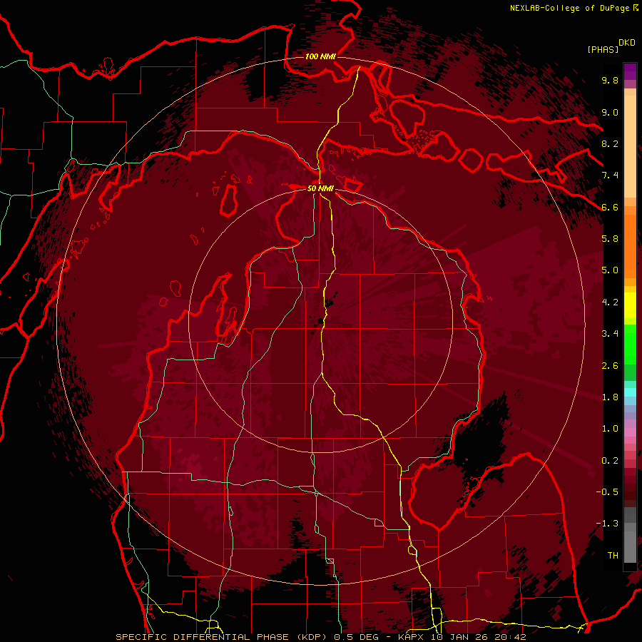Image resolution: width=642 pixels, height=642 pixels.
Task: Click the -0.5 scale value
Action: (607, 492)
